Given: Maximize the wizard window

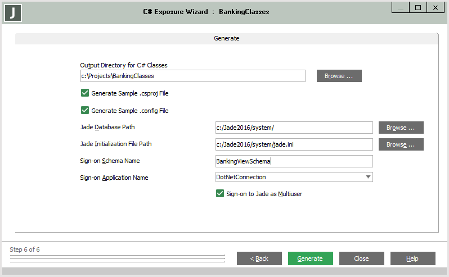Looking at the screenshot, I should click(x=417, y=7).
